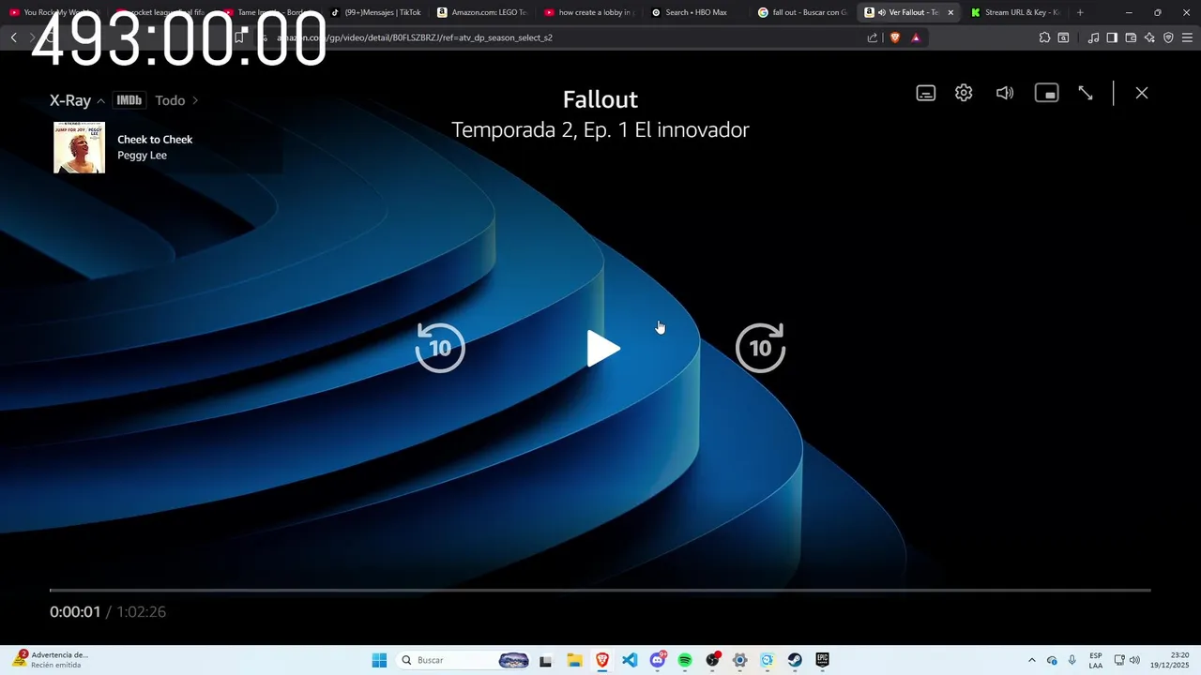Image resolution: width=1201 pixels, height=675 pixels.
Task: Close the Ver Fallout tab
Action: (950, 12)
